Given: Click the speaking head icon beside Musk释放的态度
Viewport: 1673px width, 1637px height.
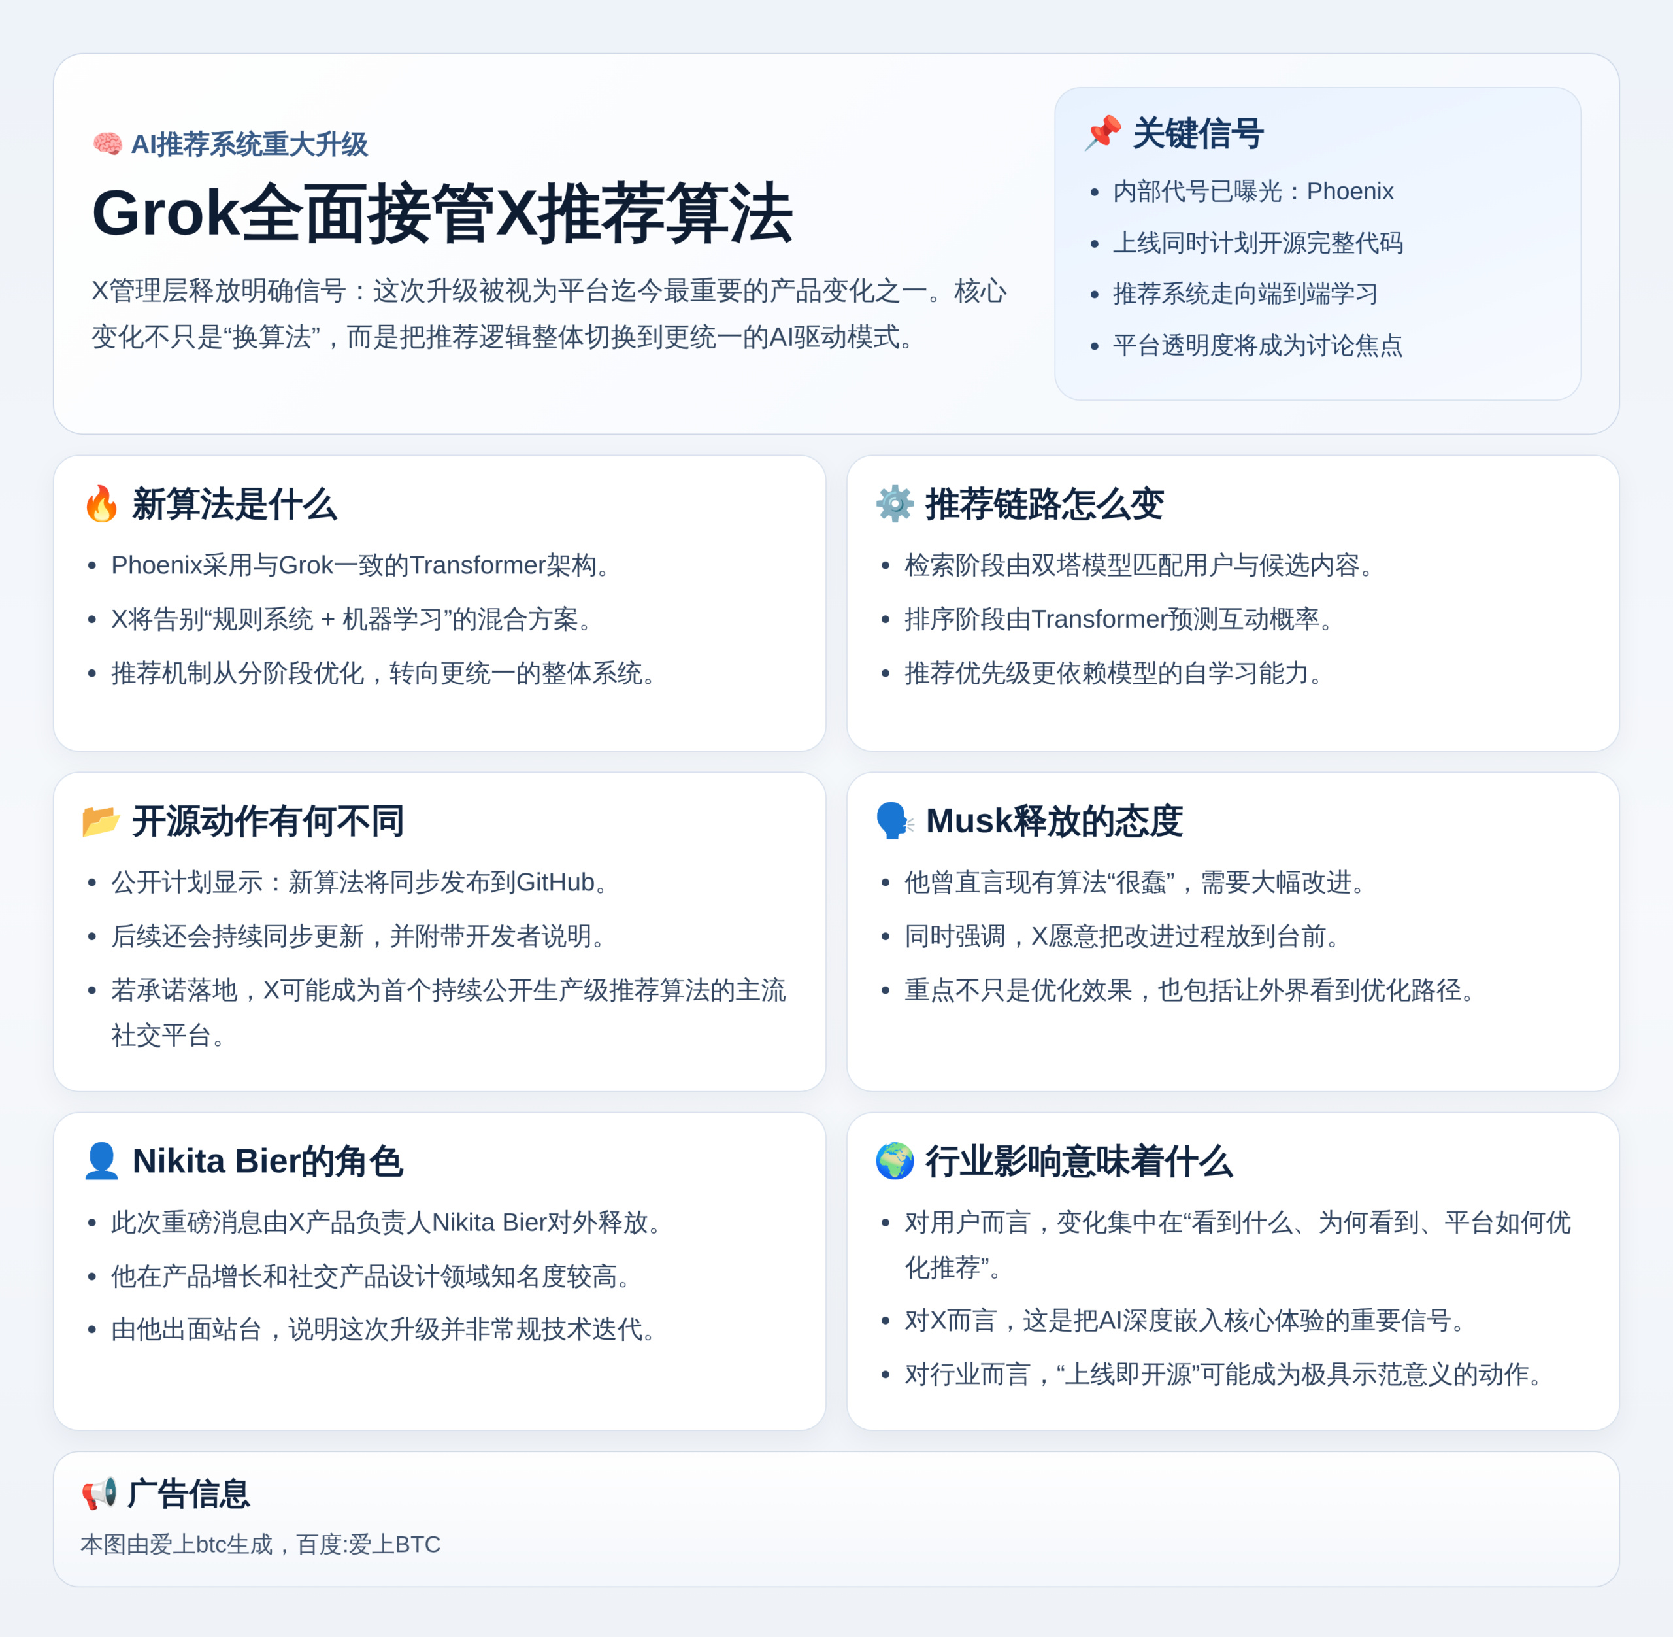Looking at the screenshot, I should click(x=895, y=821).
